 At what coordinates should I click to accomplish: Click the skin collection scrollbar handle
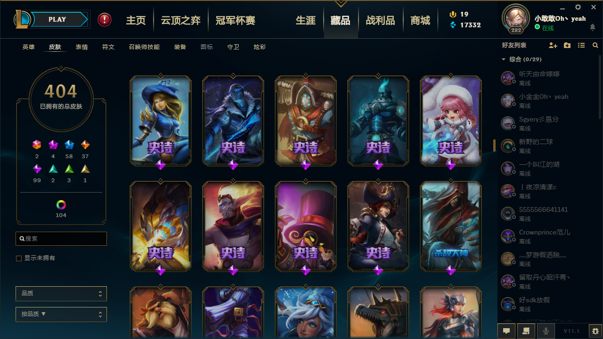click(x=494, y=145)
